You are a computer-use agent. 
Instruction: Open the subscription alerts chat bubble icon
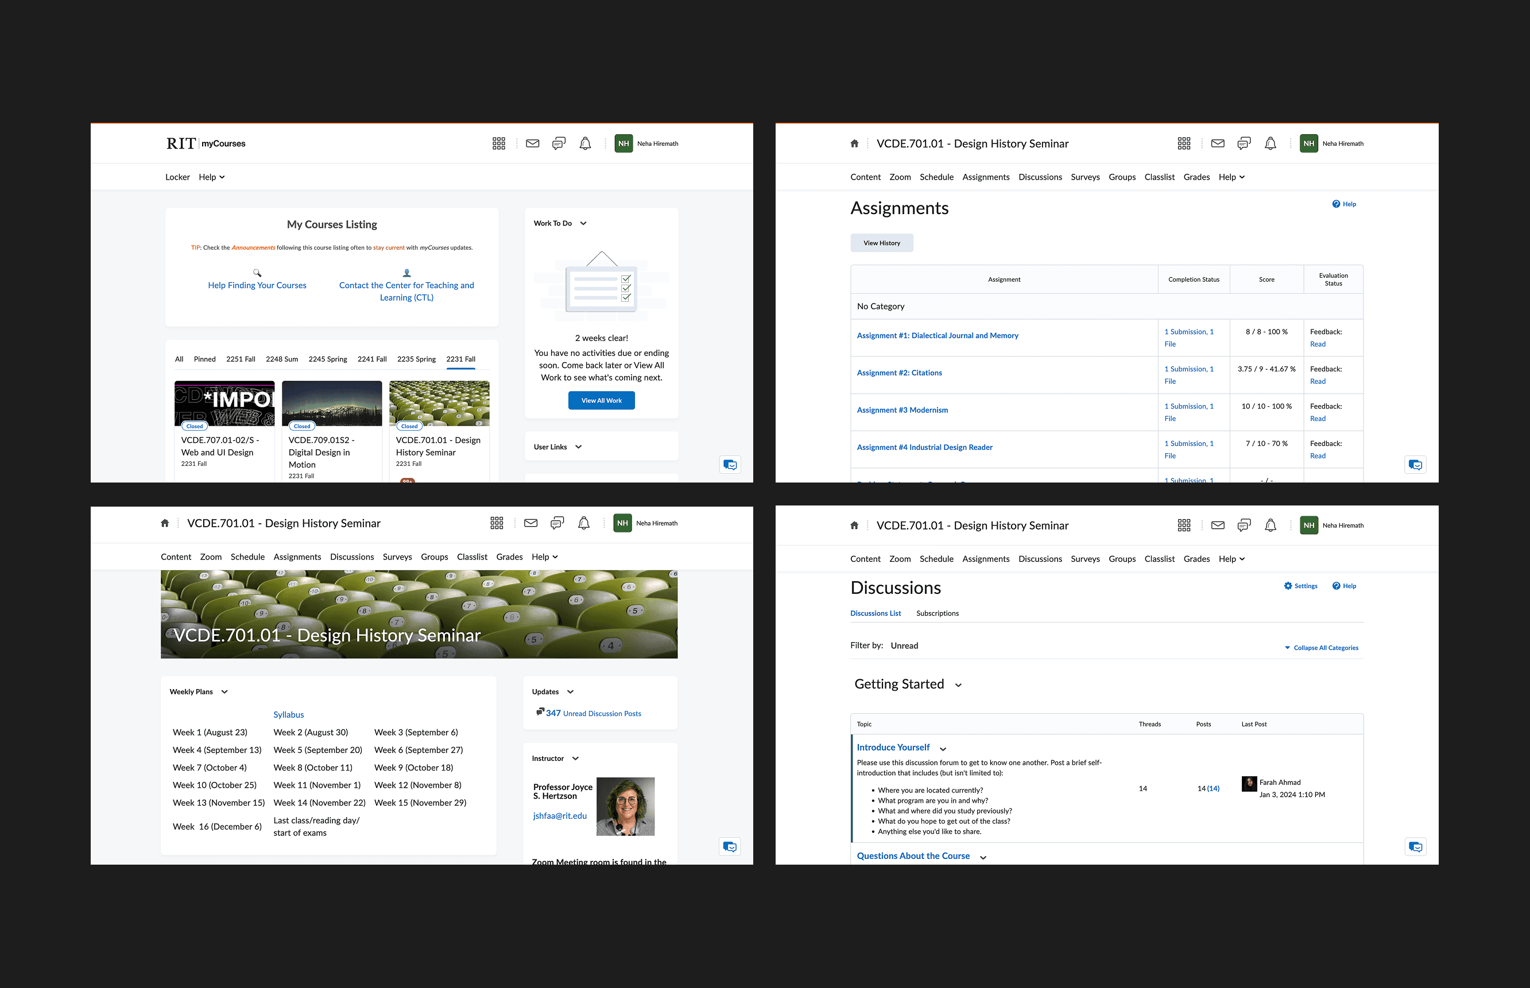(x=557, y=143)
